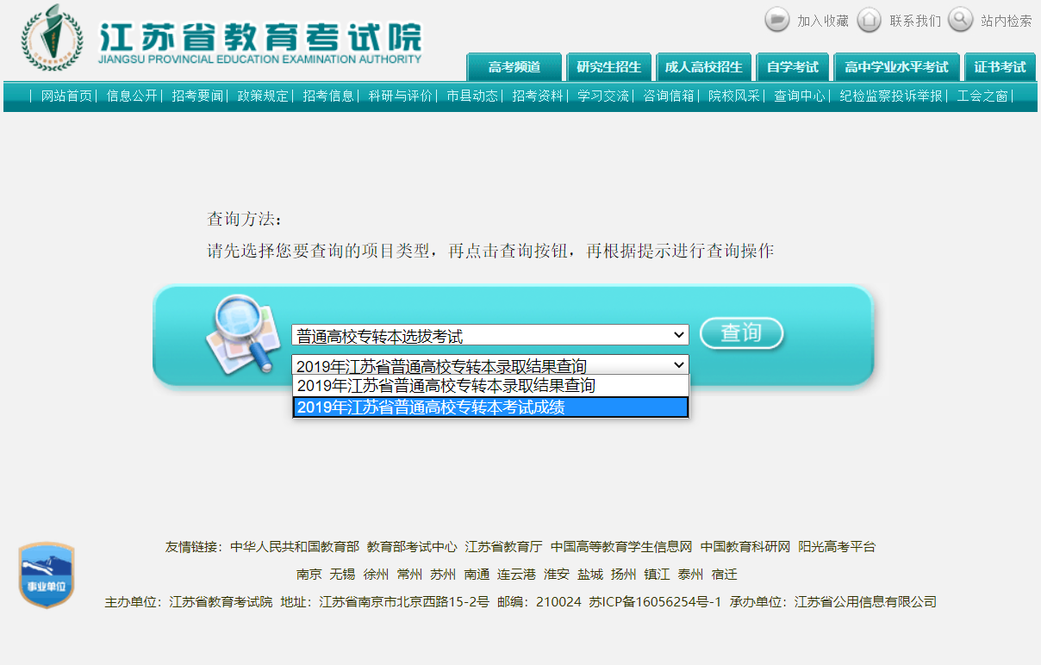Viewport: 1041px width, 665px height.
Task: Open the 普通高校专转本选拔考试 project dropdown
Action: tap(490, 335)
